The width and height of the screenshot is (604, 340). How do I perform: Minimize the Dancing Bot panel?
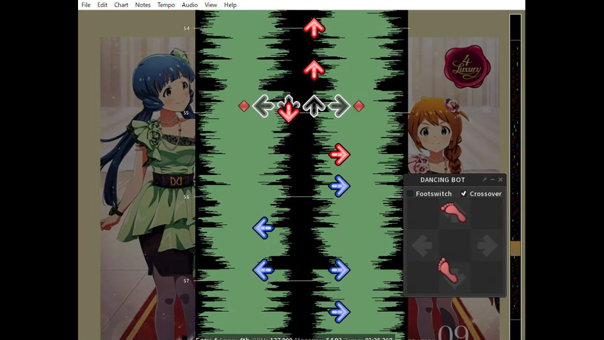coord(492,179)
